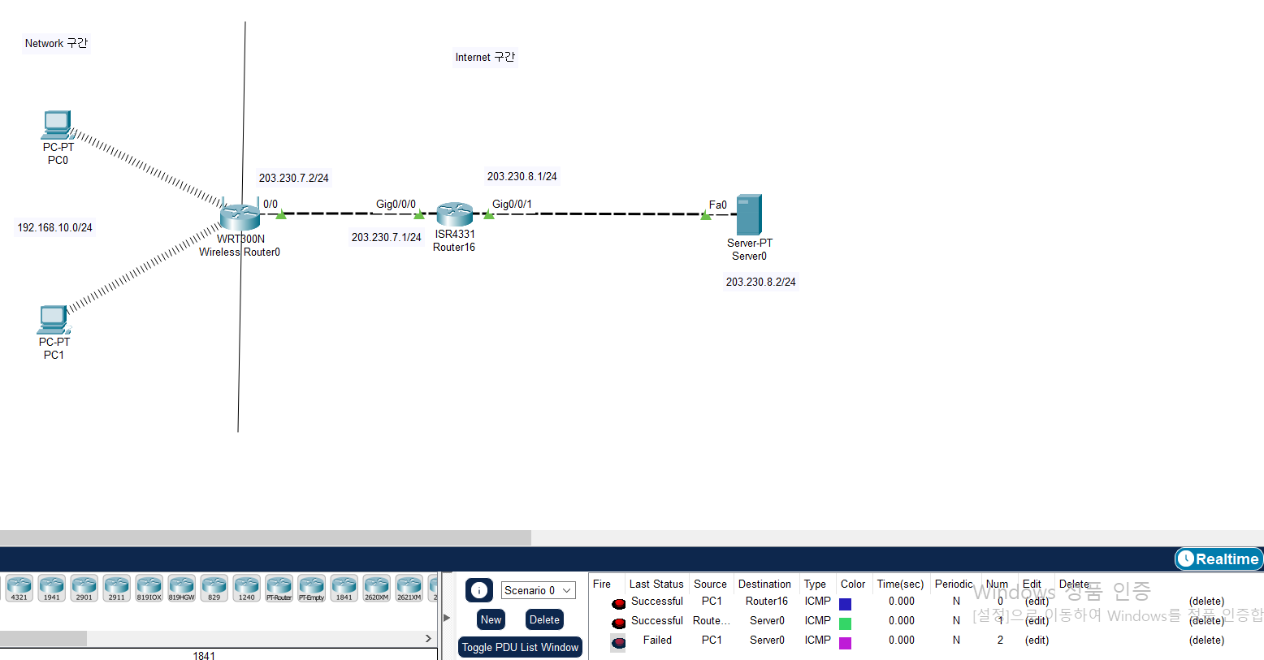The image size is (1264, 660).
Task: Click the PC1 computer on canvas
Action: click(54, 320)
